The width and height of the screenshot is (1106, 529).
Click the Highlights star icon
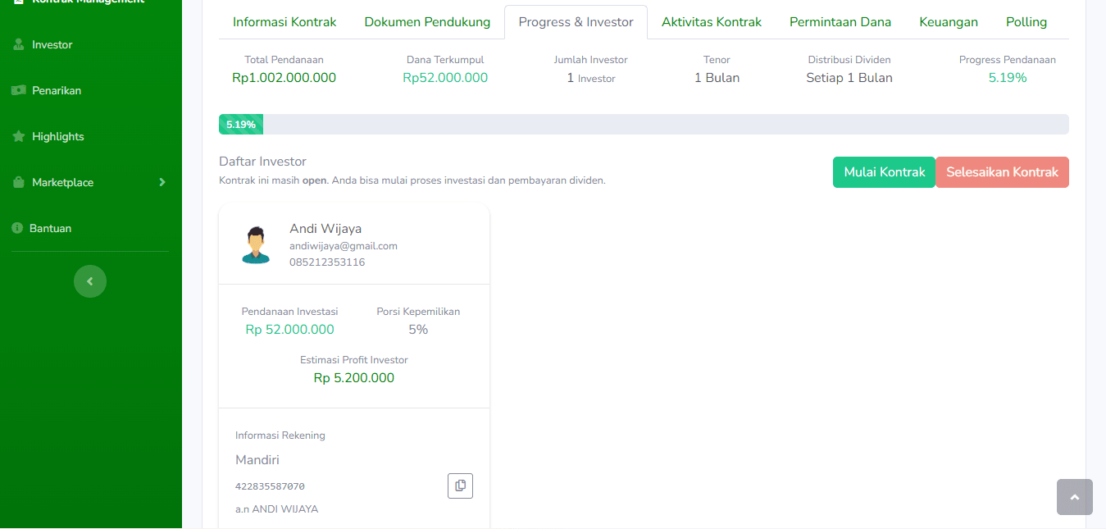point(19,137)
